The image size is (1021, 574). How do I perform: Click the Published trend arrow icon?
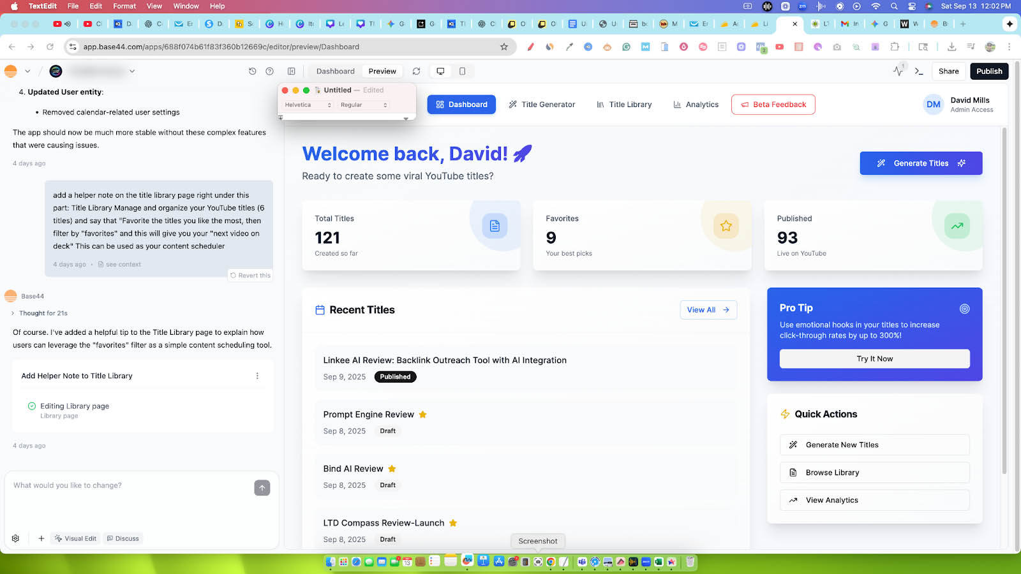957,226
